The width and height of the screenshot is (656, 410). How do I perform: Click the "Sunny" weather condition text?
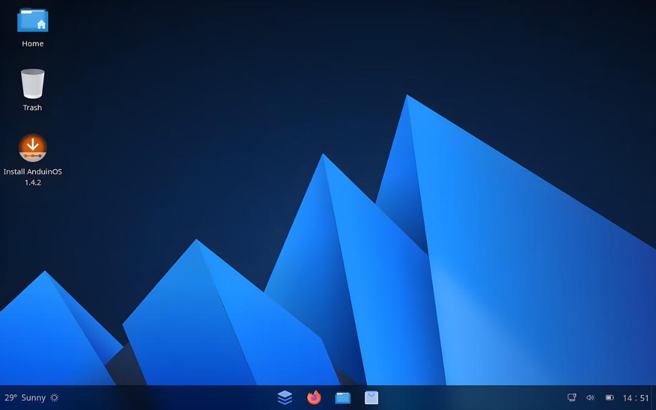pos(33,397)
